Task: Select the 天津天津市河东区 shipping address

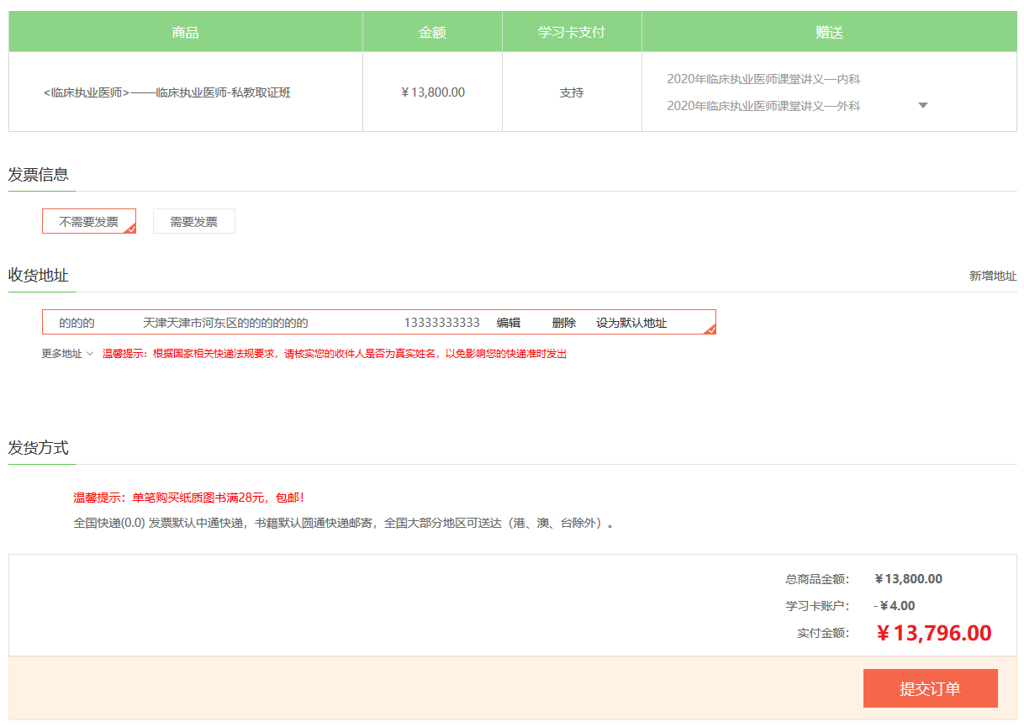Action: [225, 323]
